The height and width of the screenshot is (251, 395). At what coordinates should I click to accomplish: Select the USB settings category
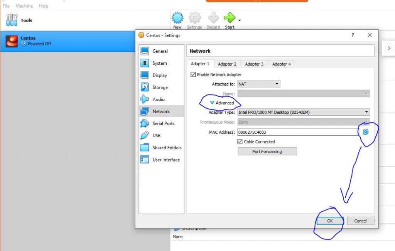(156, 136)
